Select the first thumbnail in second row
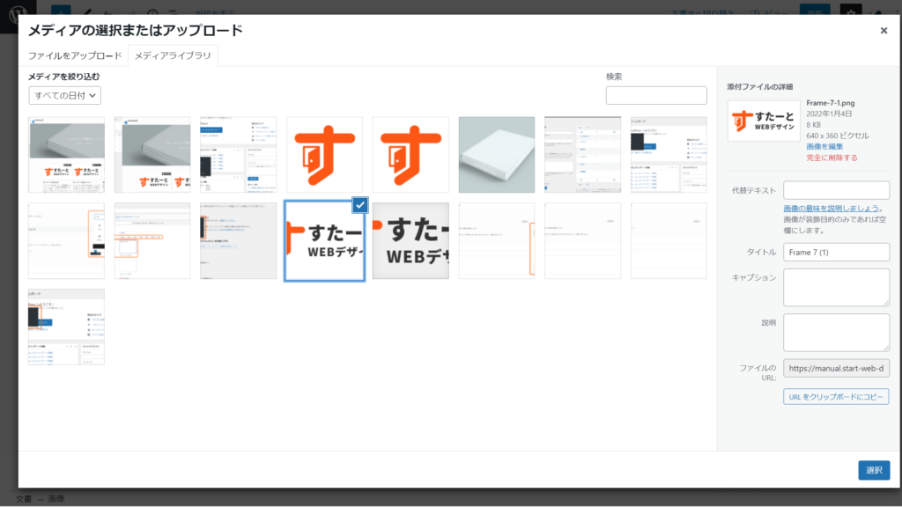 click(66, 241)
